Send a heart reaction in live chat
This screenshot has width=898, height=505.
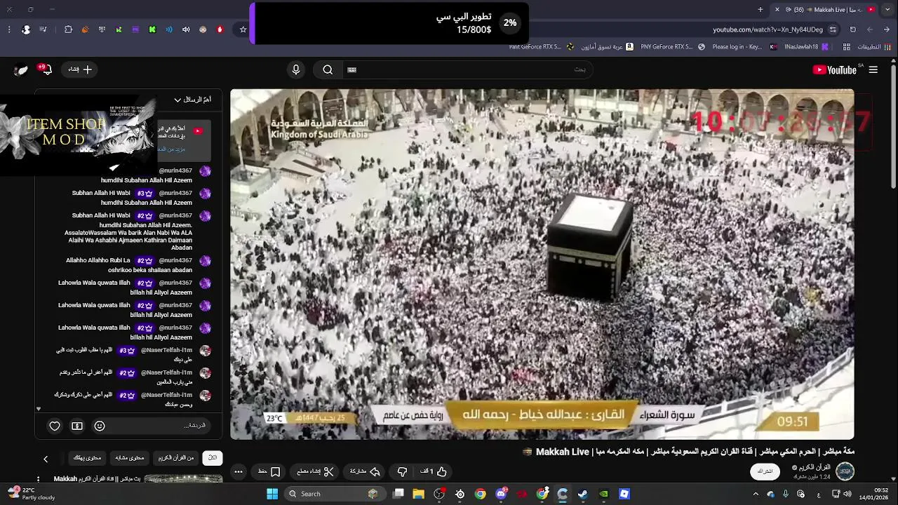click(55, 426)
